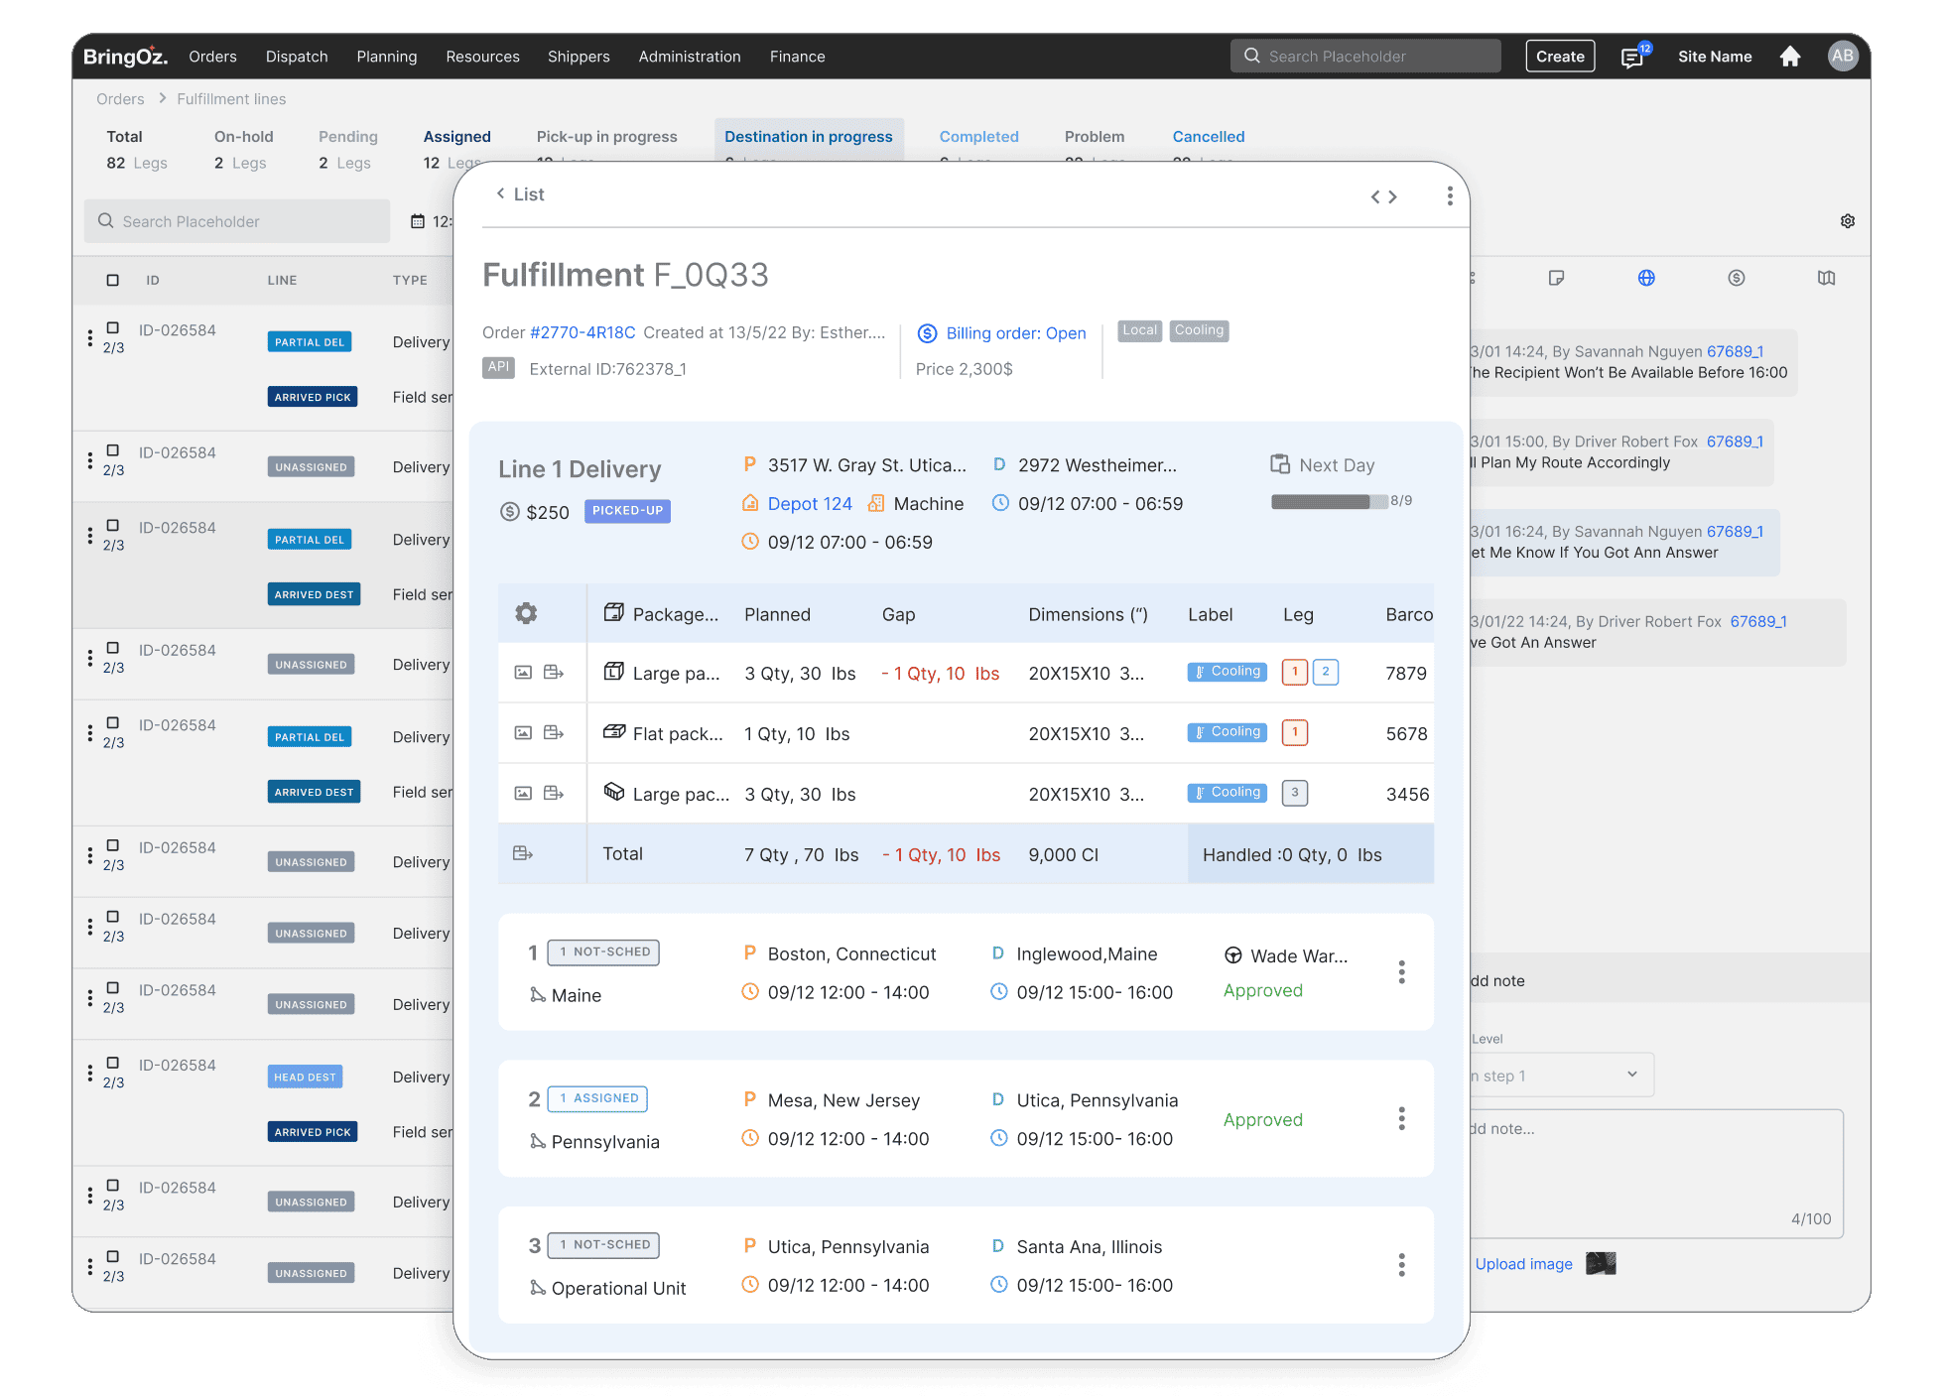Check the row checkbox beside HEAD DEST status
This screenshot has width=1941, height=1396.
pyautogui.click(x=112, y=1063)
